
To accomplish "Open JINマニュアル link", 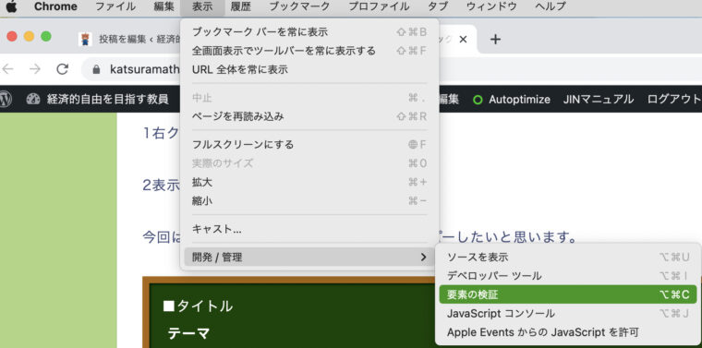I will 599,99.
